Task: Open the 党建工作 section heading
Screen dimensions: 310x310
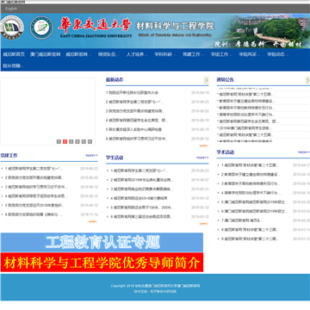Action: (x=9, y=155)
